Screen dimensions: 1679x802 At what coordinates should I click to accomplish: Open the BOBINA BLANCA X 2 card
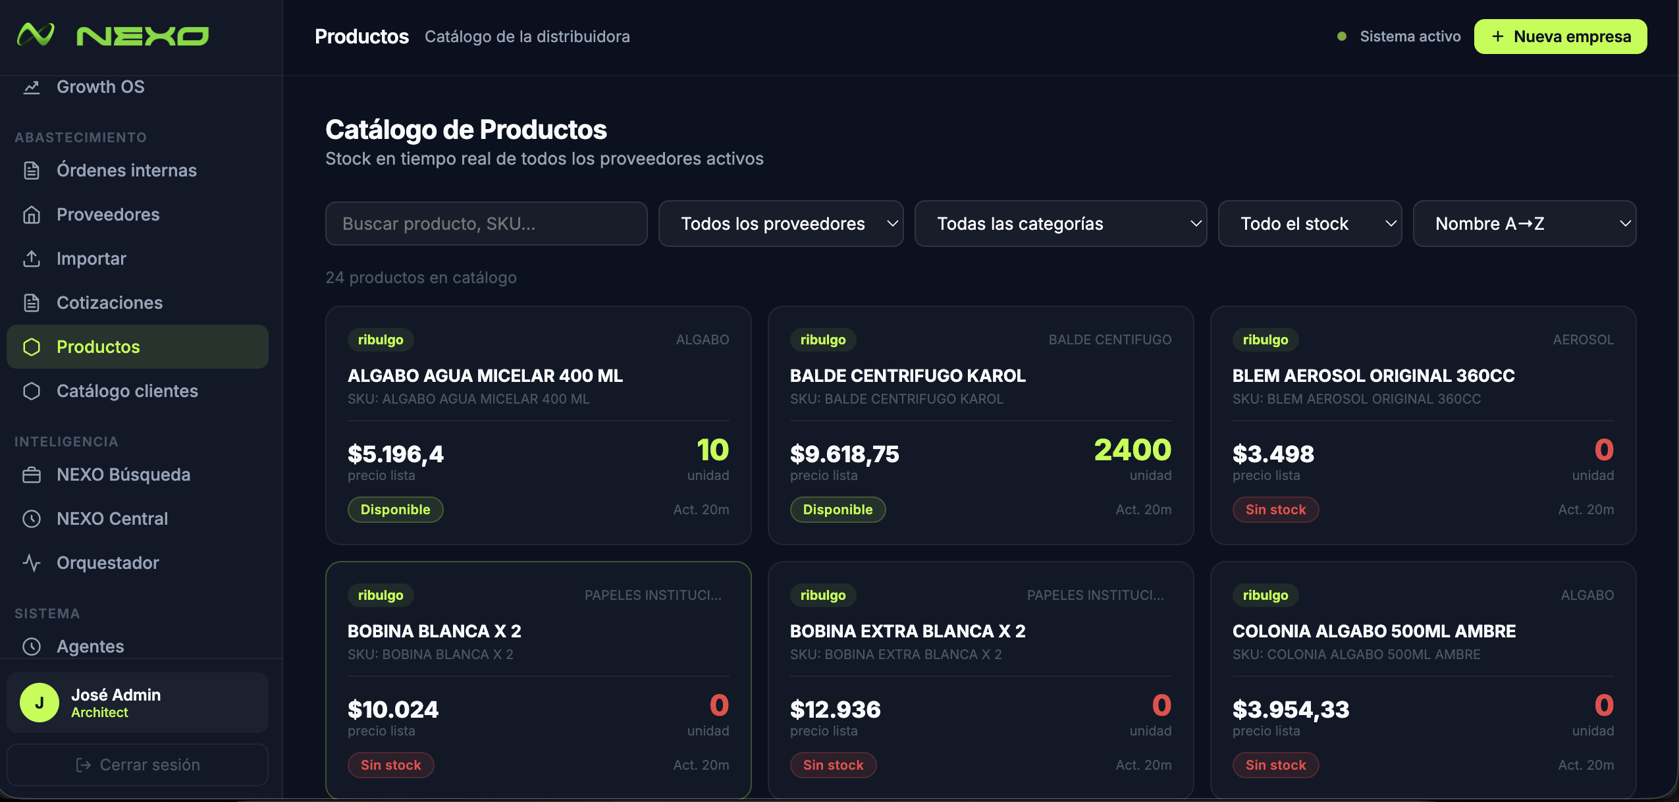tap(539, 681)
